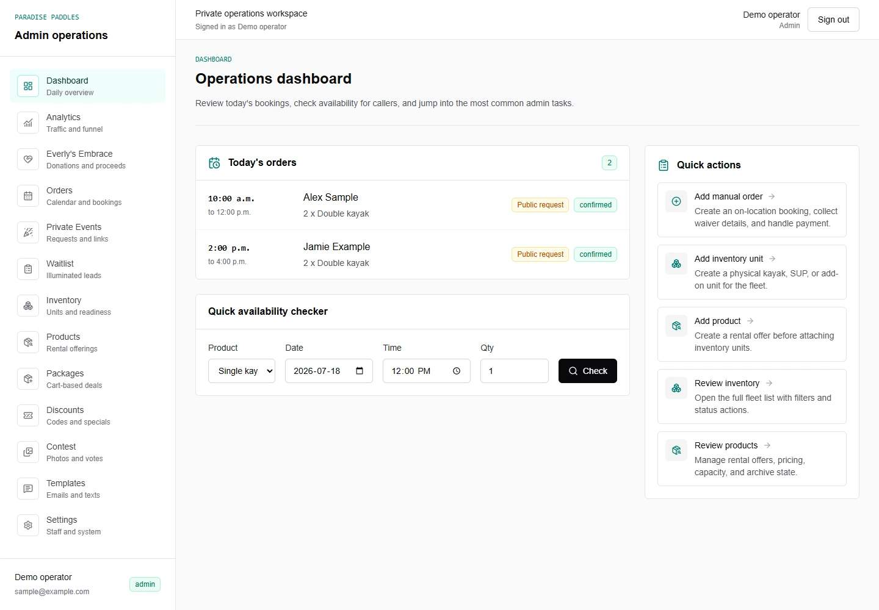Click the icon on Review inventory card
This screenshot has height=610, width=879.
pyautogui.click(x=676, y=388)
